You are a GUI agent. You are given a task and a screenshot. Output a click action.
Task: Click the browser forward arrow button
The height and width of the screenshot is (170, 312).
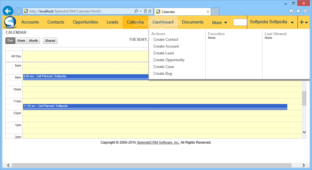18,11
